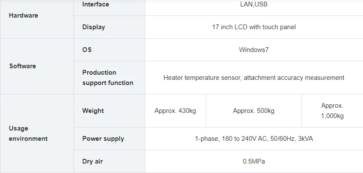Select the Interface row label
The image size is (363, 173).
(x=95, y=4)
